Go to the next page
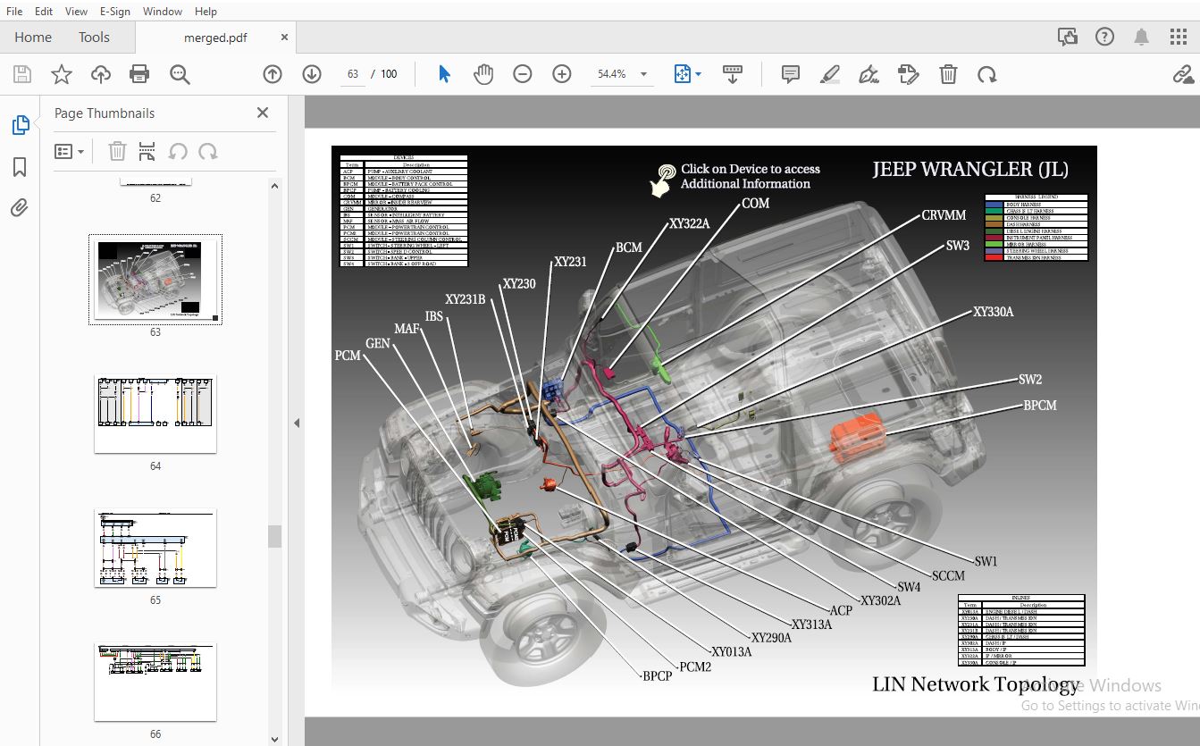Image resolution: width=1200 pixels, height=746 pixels. tap(312, 74)
